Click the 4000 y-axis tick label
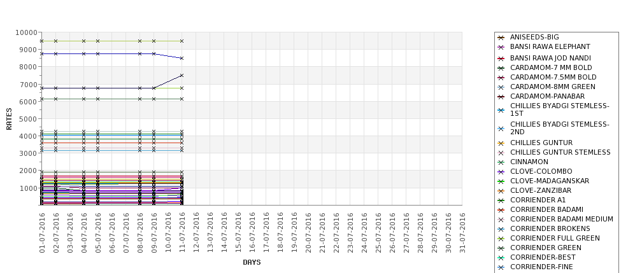The height and width of the screenshot is (273, 621). (29, 136)
